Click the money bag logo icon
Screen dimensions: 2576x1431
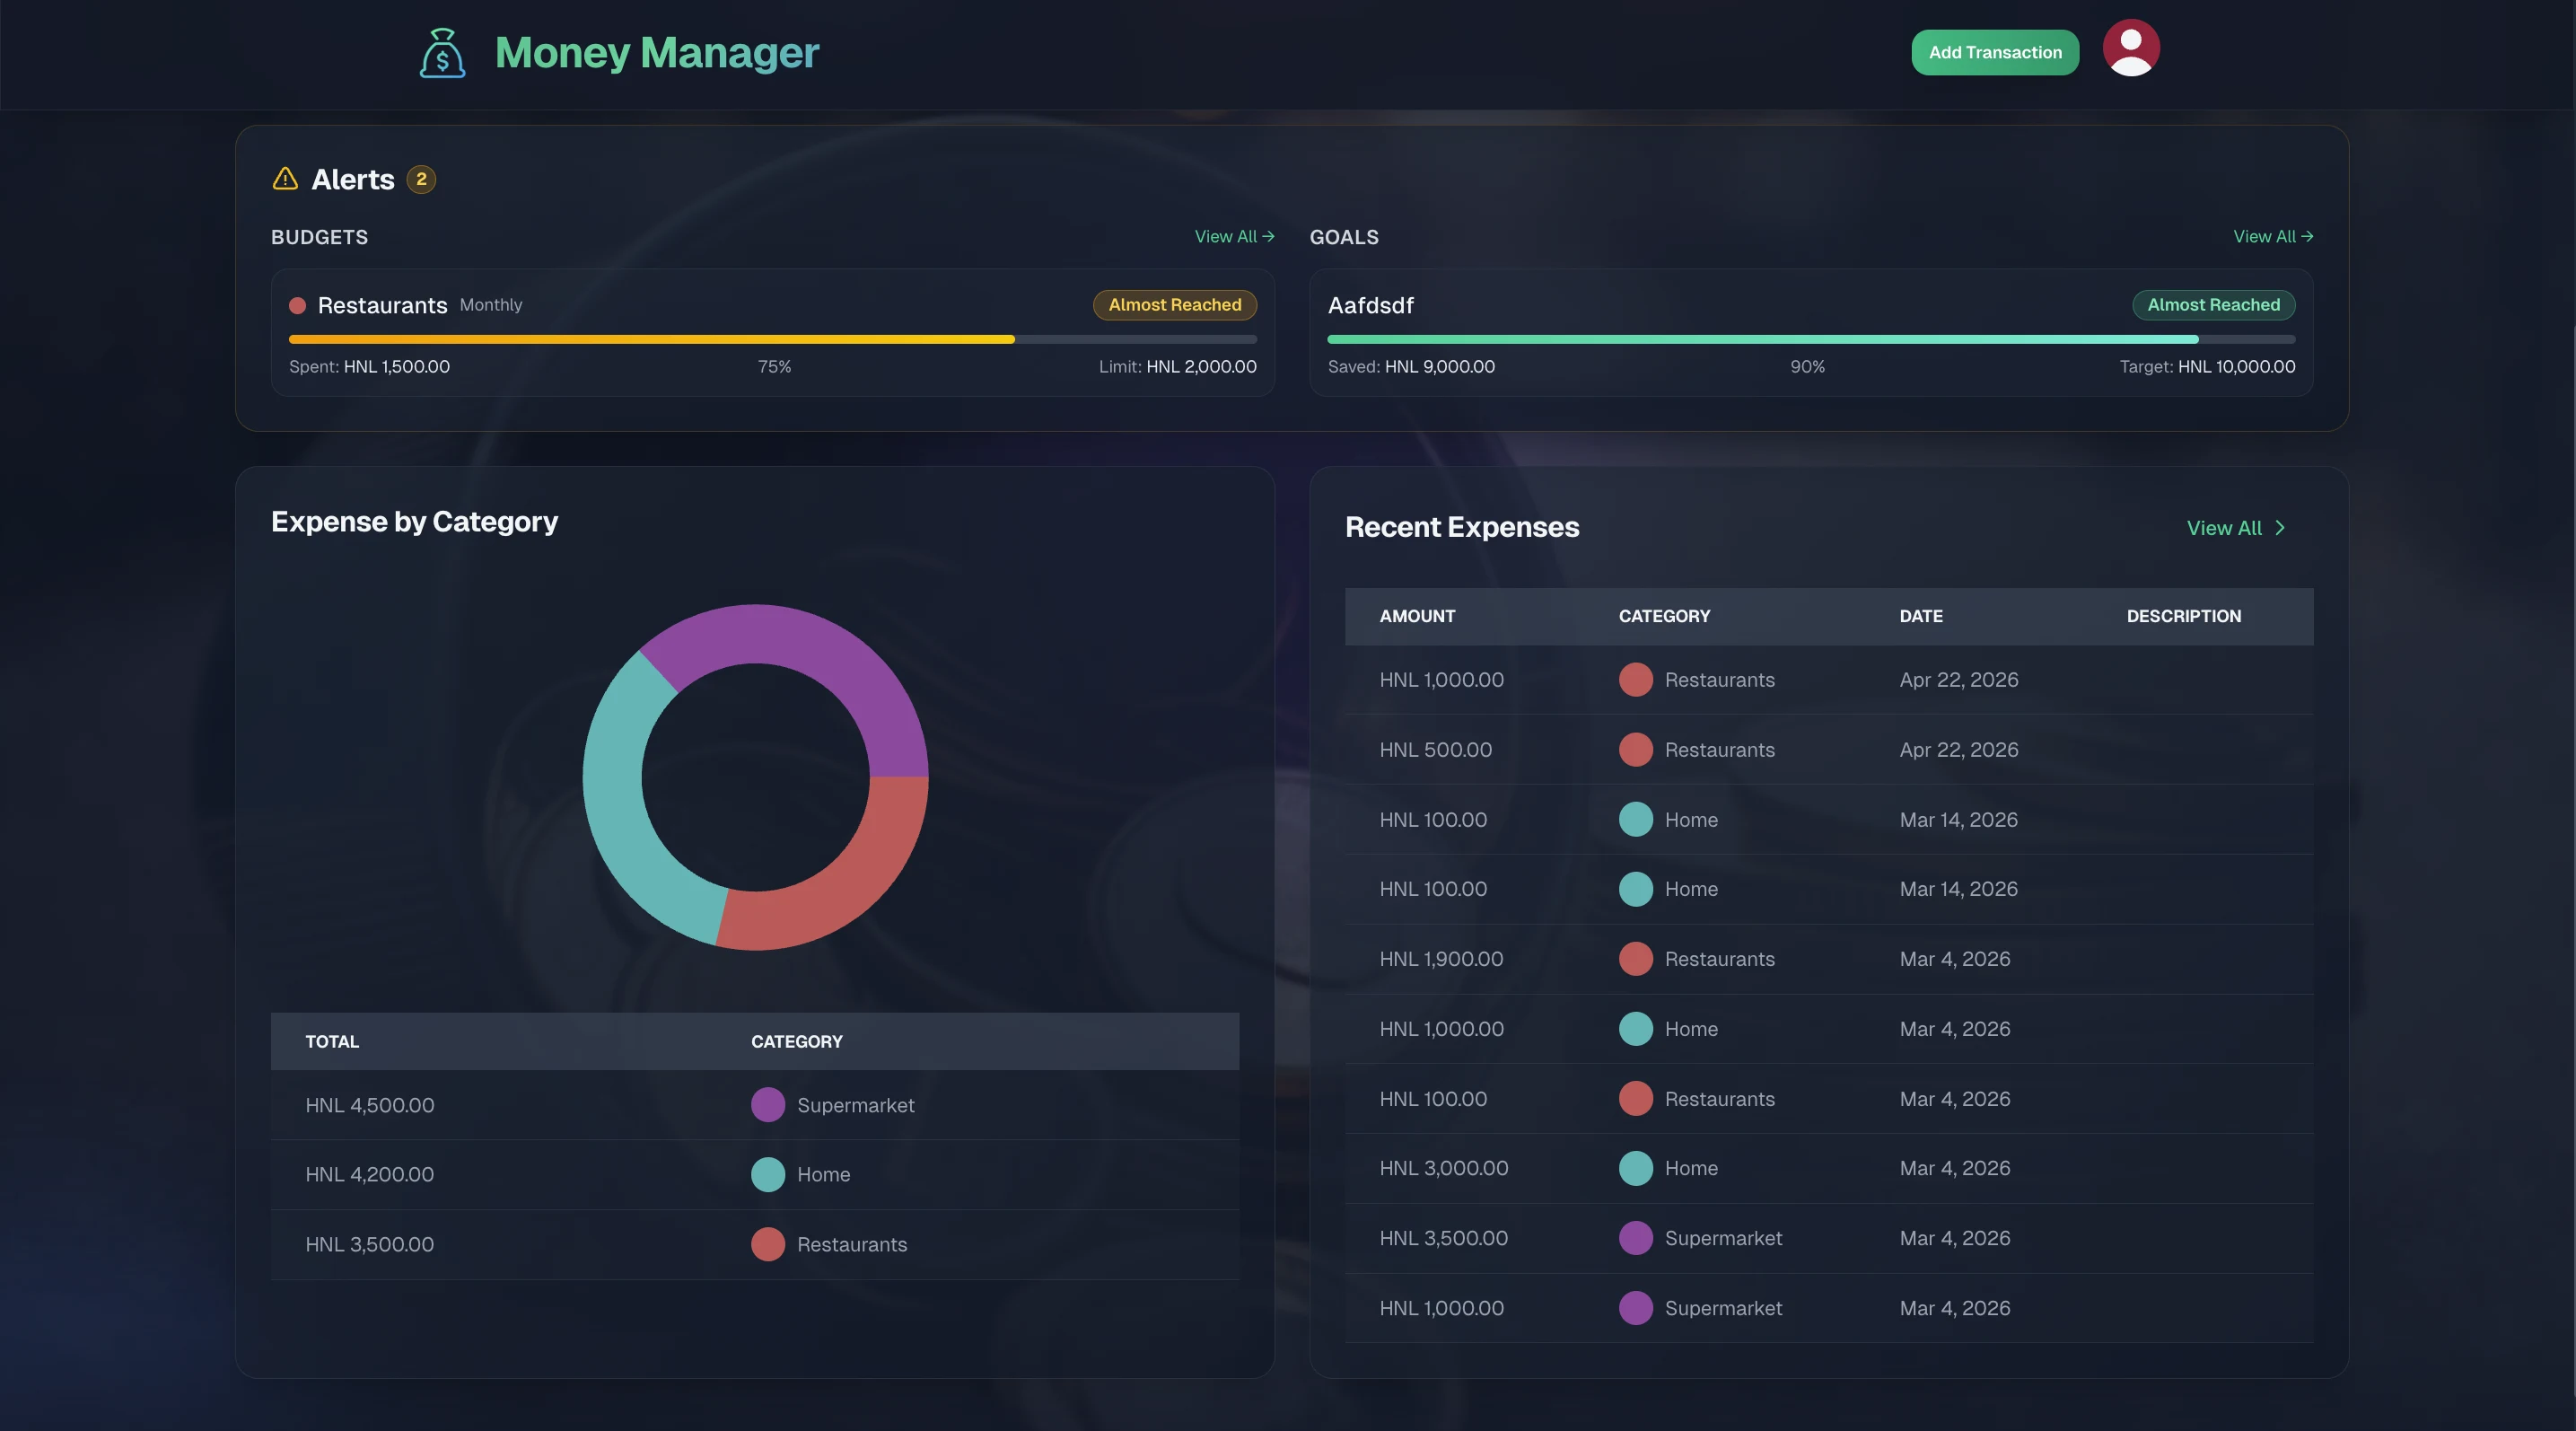click(442, 53)
